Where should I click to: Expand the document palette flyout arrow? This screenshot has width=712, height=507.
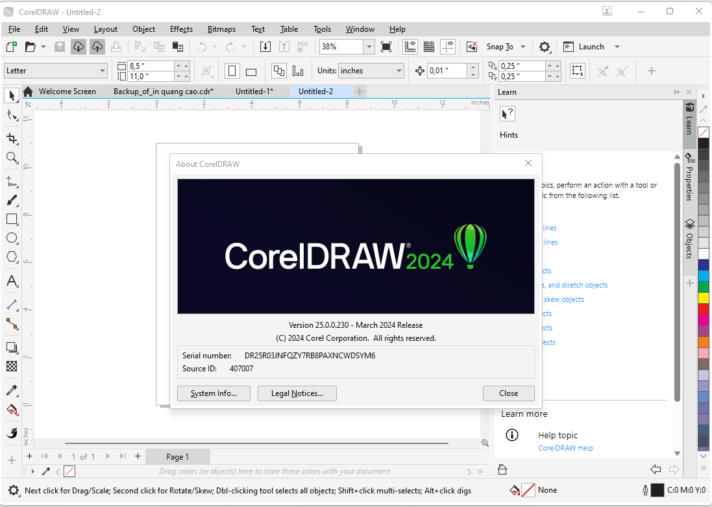click(x=32, y=471)
